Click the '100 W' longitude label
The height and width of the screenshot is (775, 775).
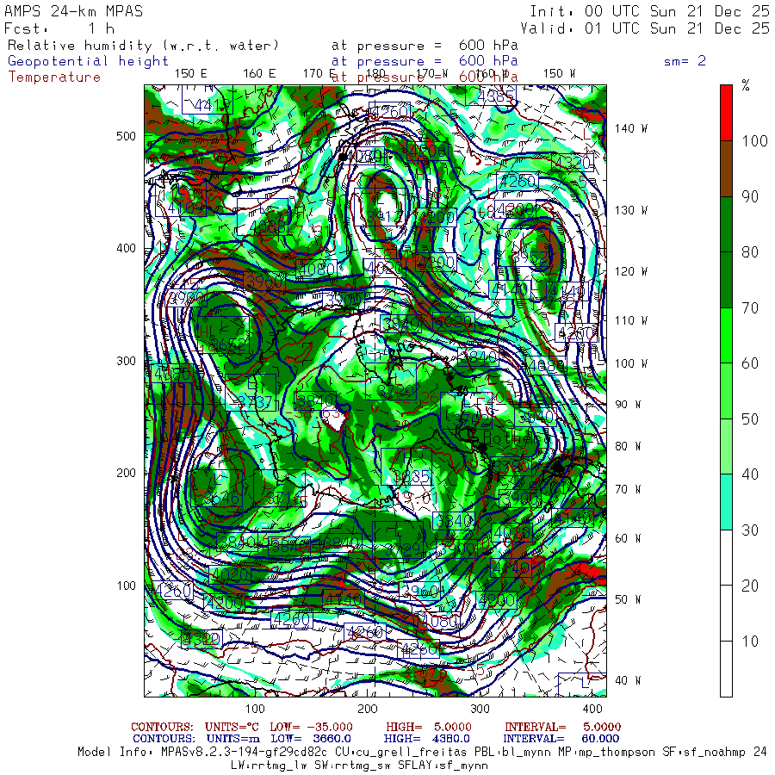tap(630, 363)
